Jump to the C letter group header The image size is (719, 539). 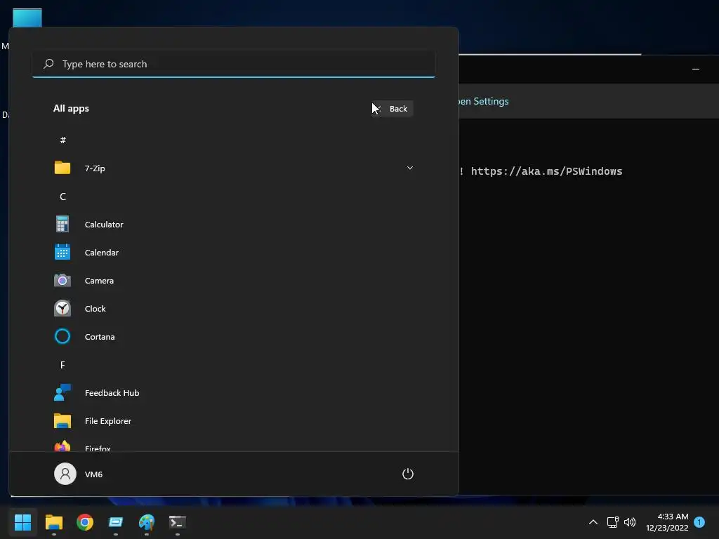pos(62,197)
